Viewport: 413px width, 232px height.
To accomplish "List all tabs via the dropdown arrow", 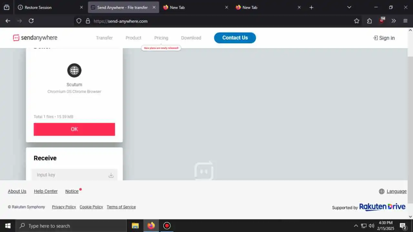I will click(x=349, y=7).
